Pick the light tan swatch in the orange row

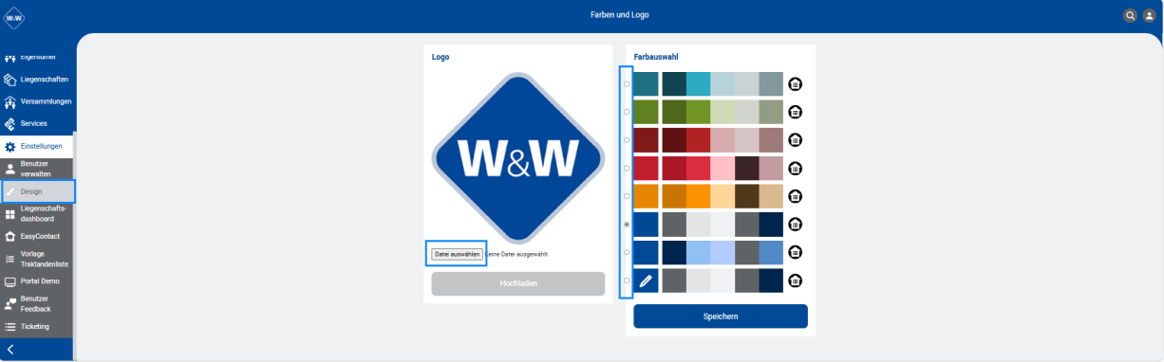point(771,196)
